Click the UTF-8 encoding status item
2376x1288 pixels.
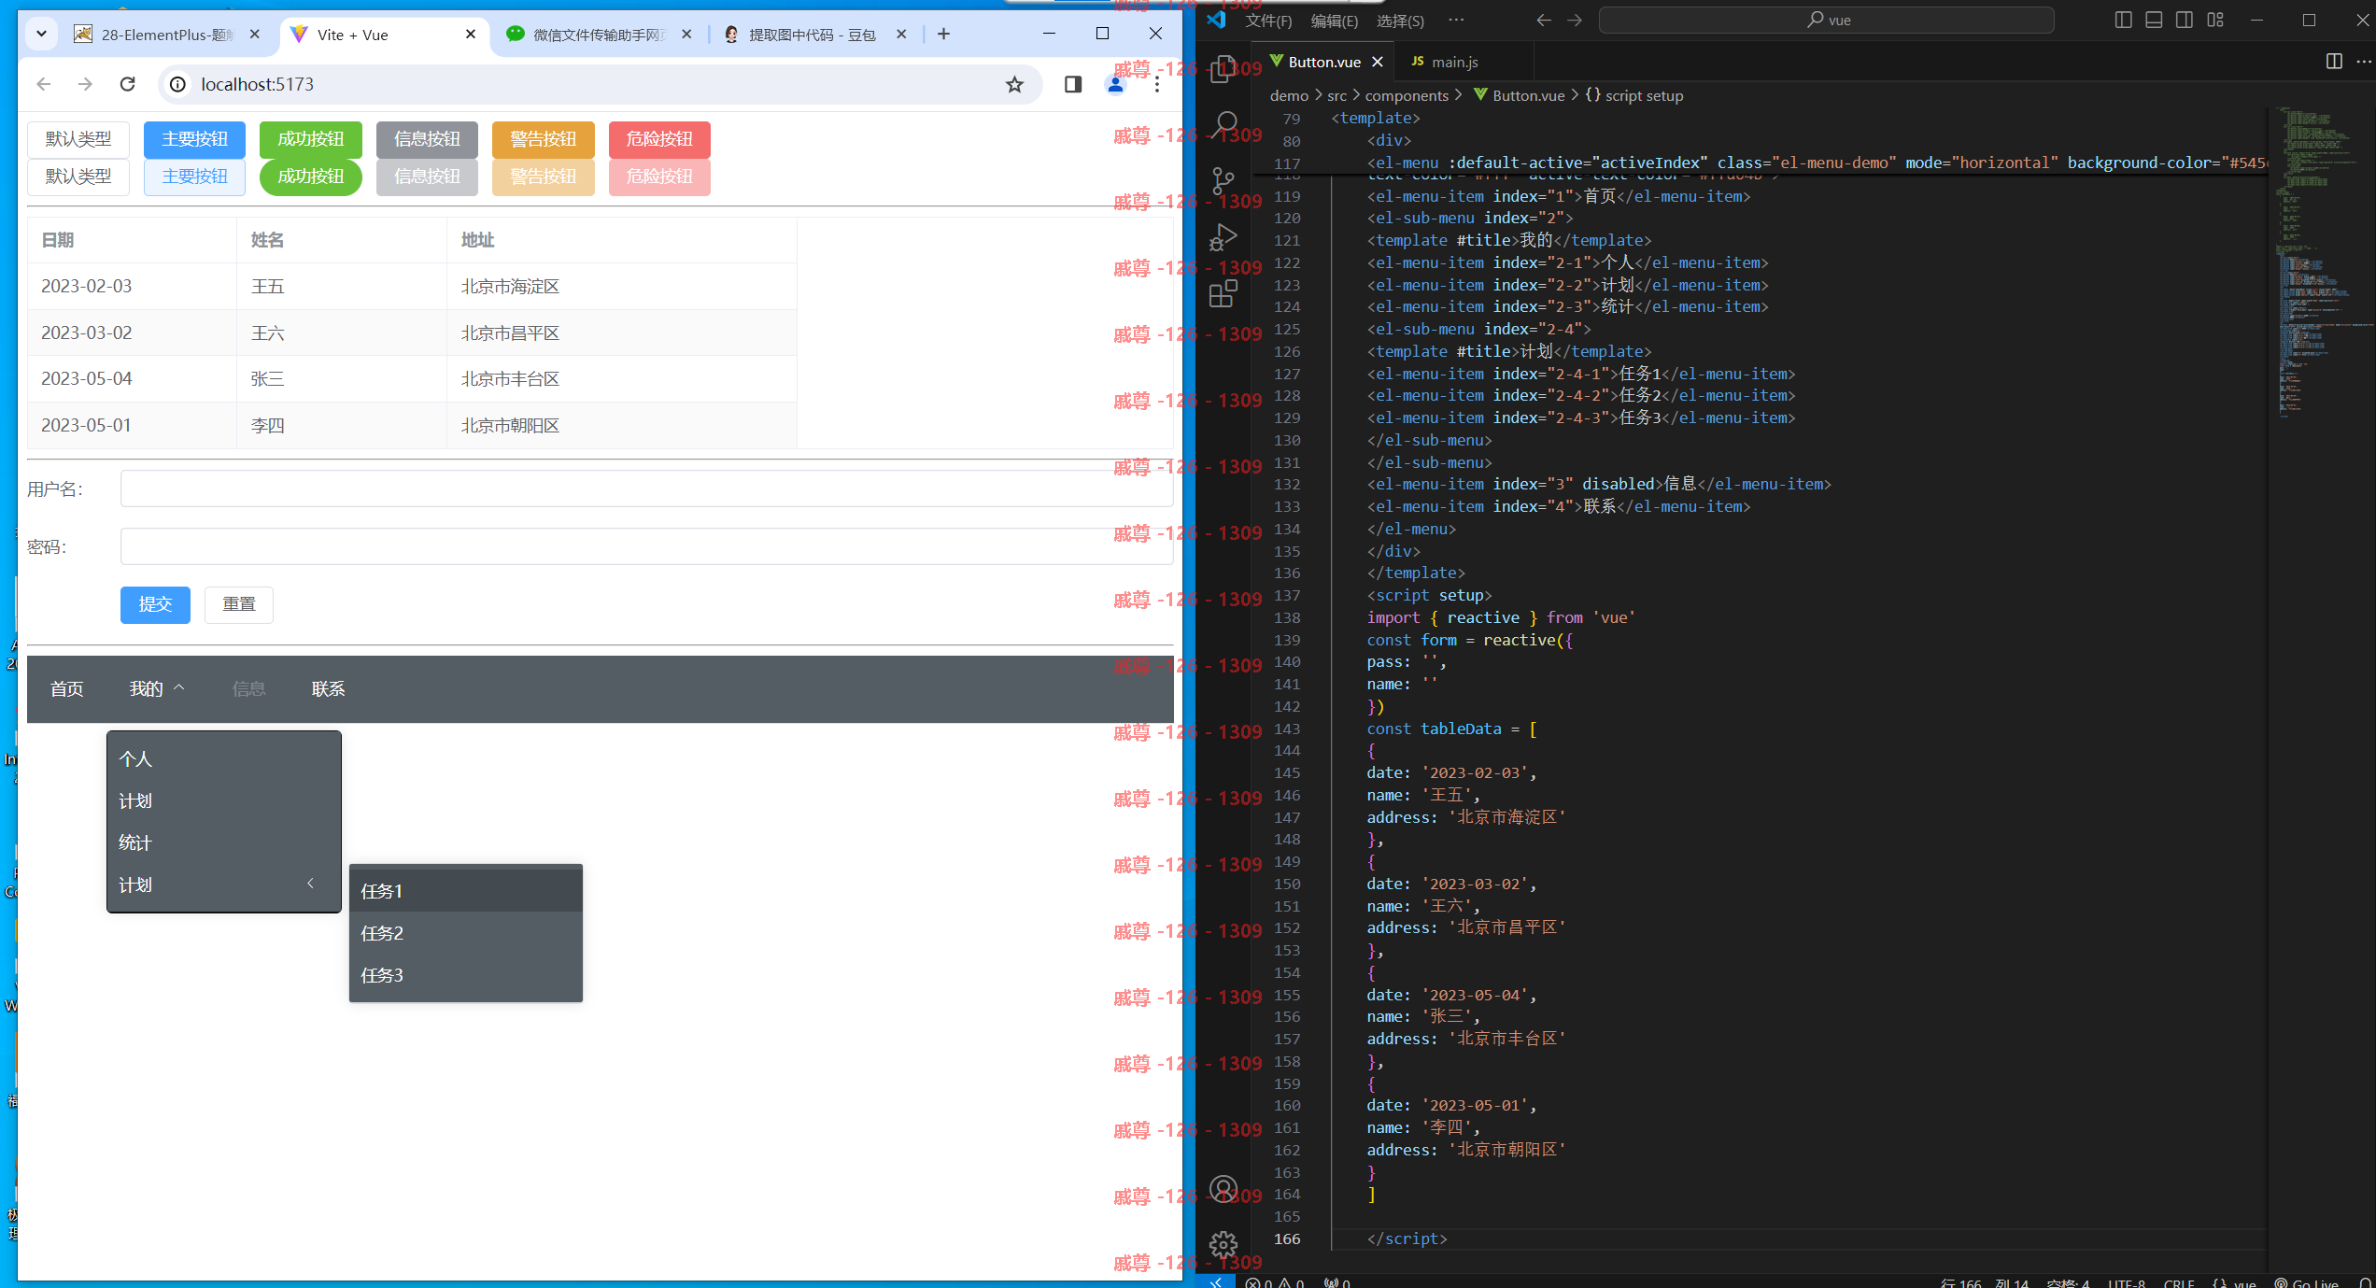tap(2126, 1282)
